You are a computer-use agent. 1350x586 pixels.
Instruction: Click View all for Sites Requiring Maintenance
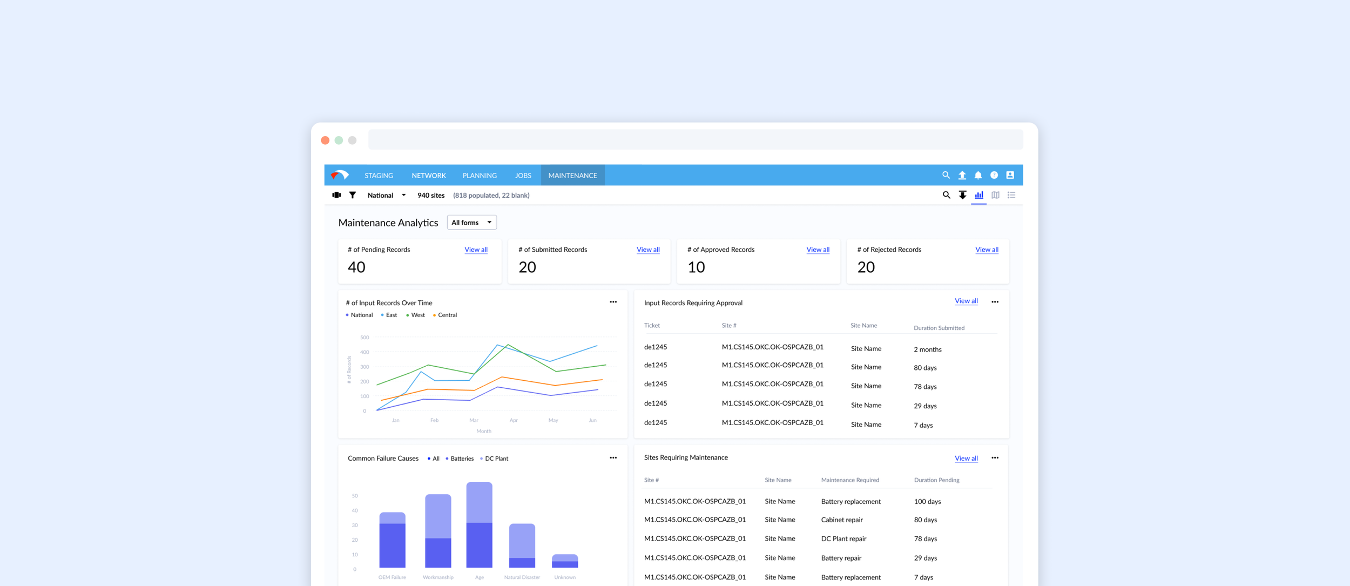(966, 458)
